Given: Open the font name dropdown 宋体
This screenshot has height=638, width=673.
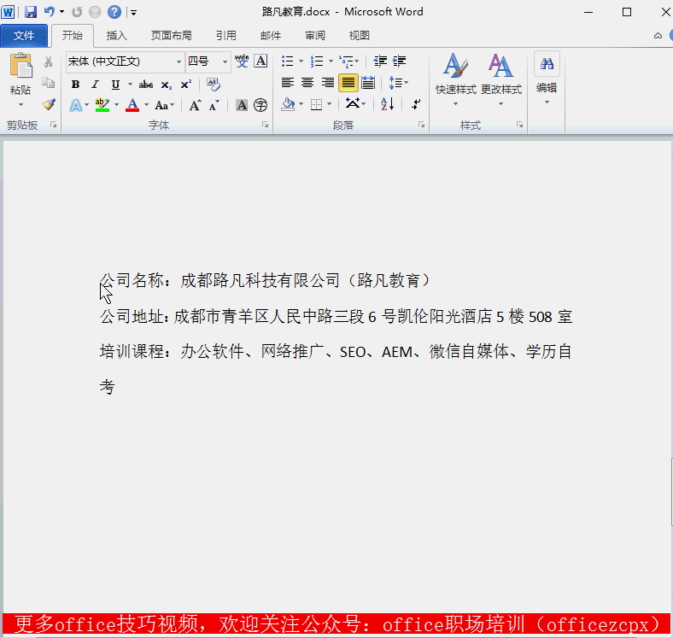Looking at the screenshot, I should coord(179,61).
